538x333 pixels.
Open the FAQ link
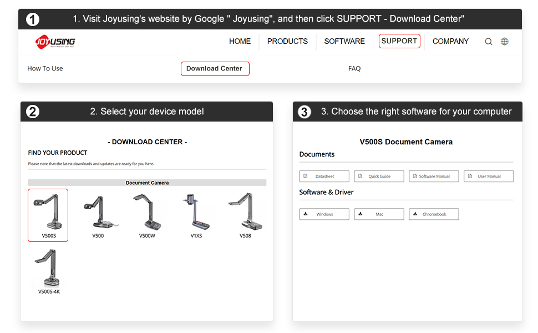click(354, 69)
